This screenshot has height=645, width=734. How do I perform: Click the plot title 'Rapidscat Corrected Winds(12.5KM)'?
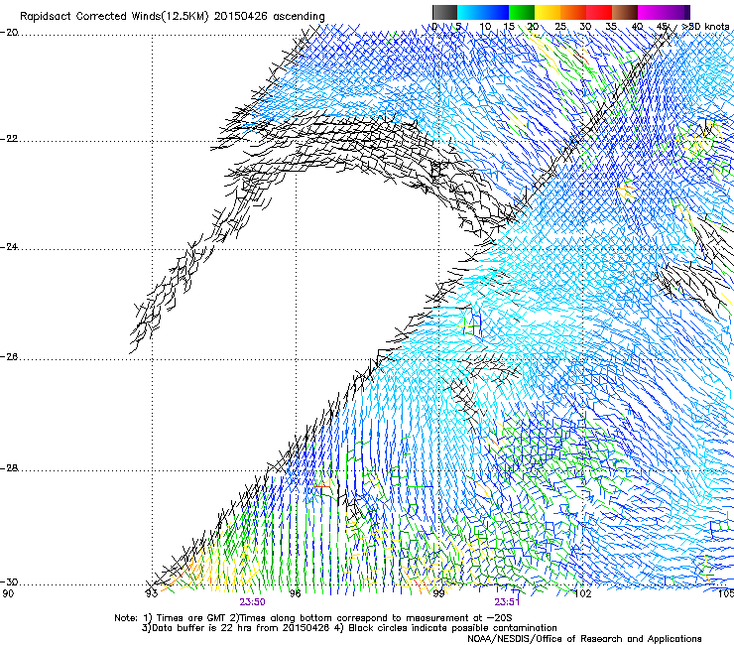114,17
